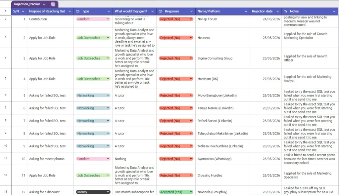339x195 pixels.
Task: Select the Marketing Analyst notes cell
Action: [310, 79]
